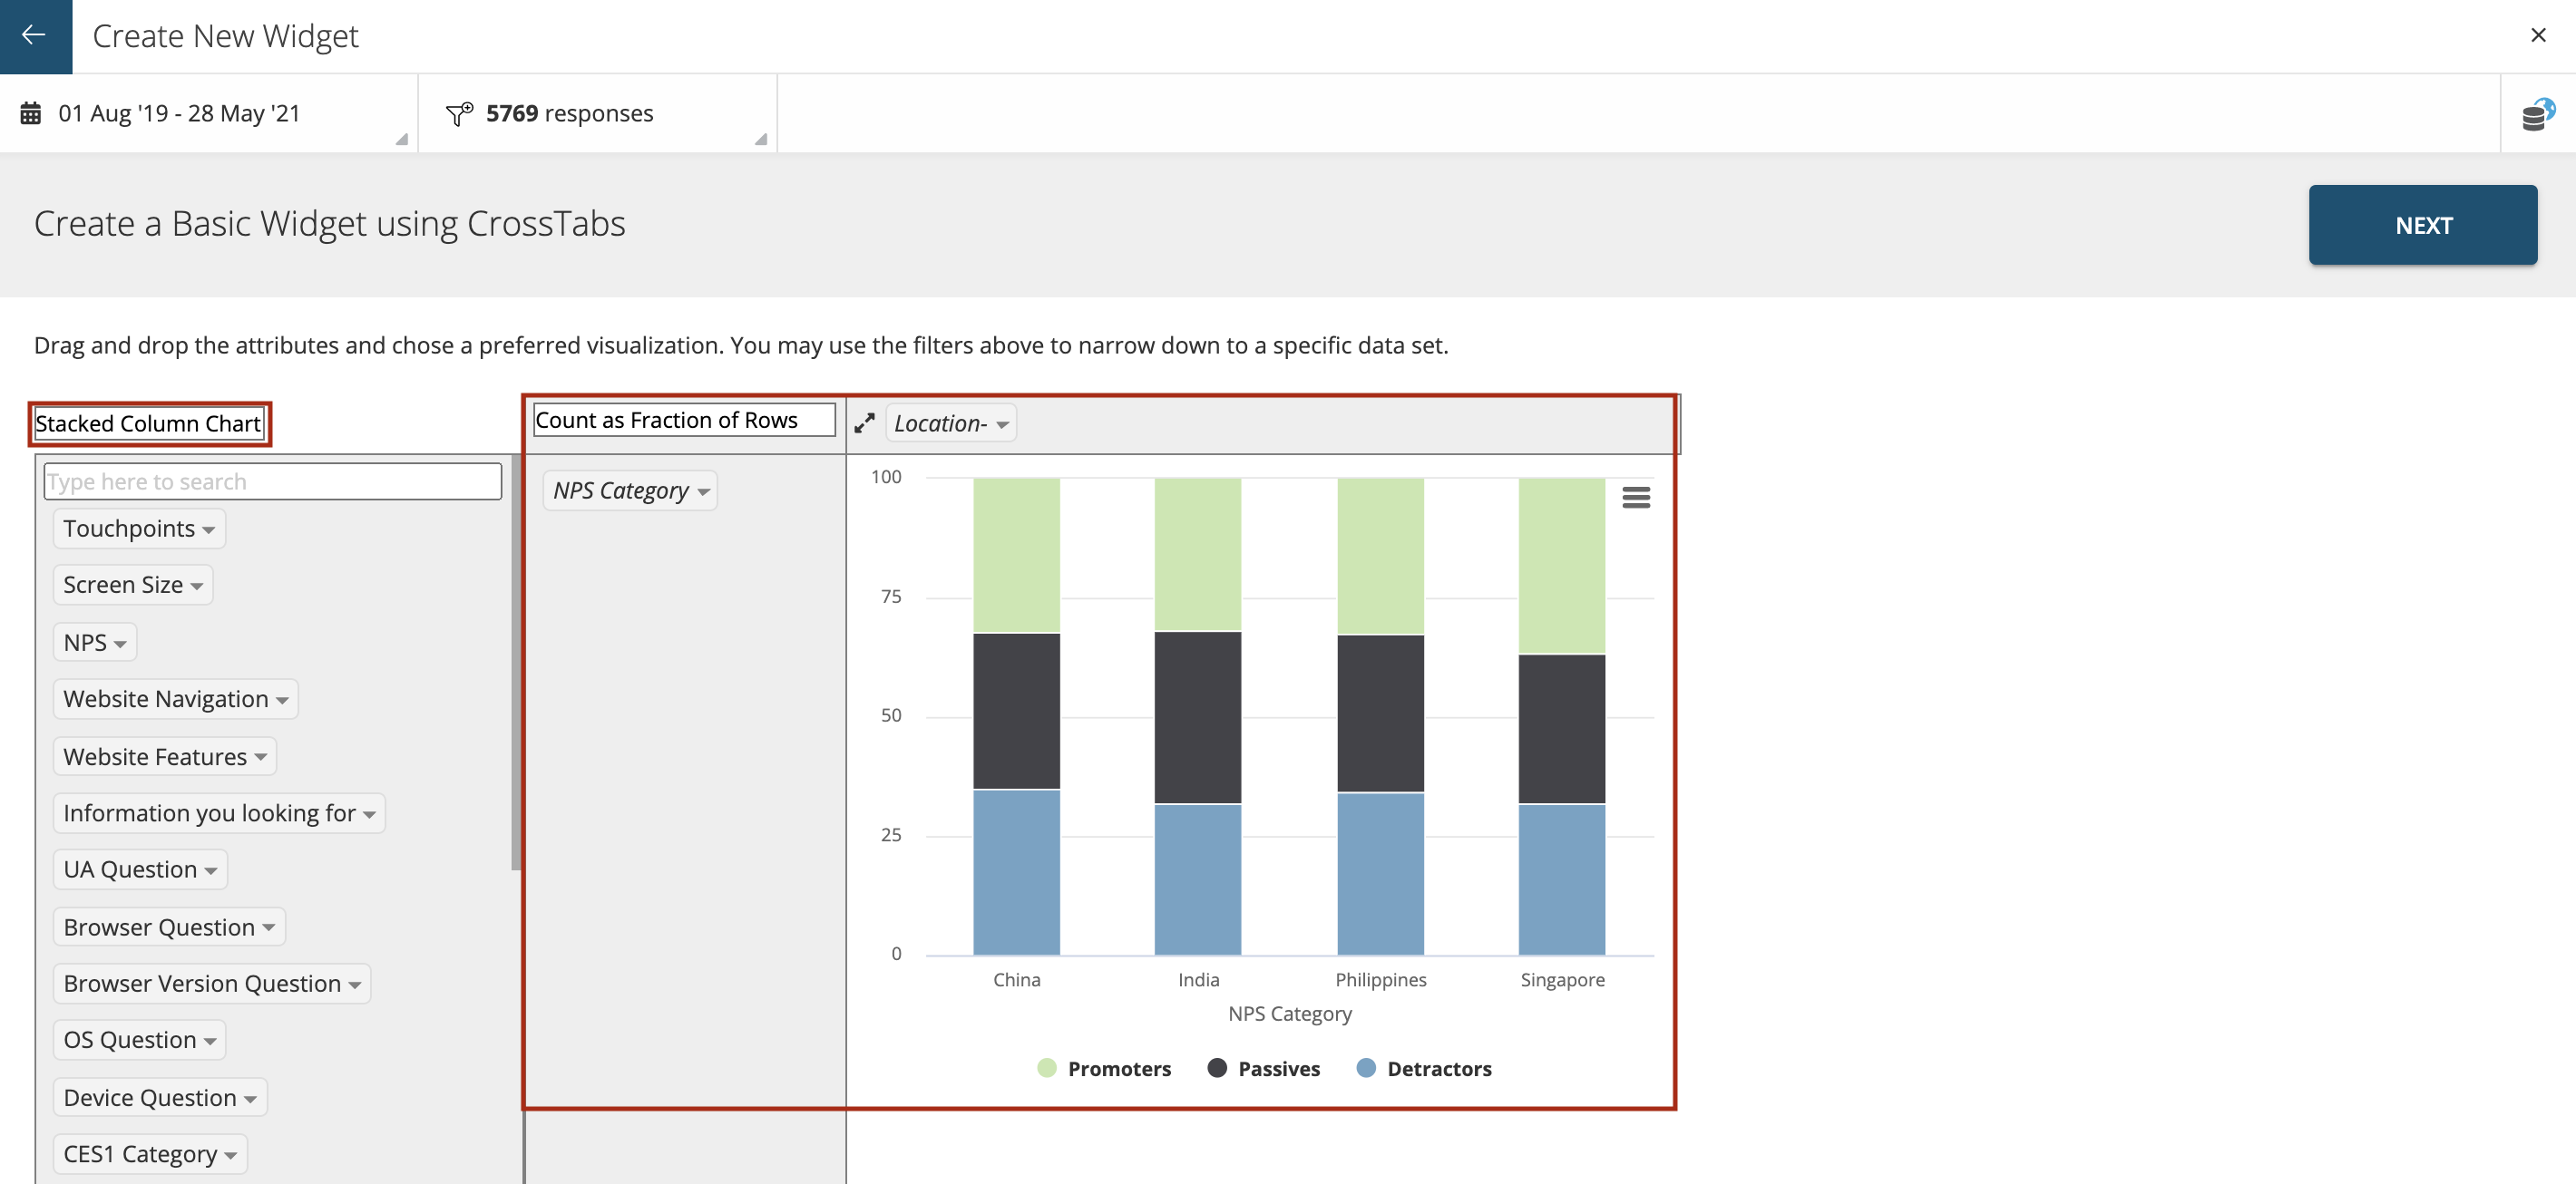Viewport: 2576px width, 1184px height.
Task: Click the Singapore Promoters green bar segment
Action: (1562, 566)
